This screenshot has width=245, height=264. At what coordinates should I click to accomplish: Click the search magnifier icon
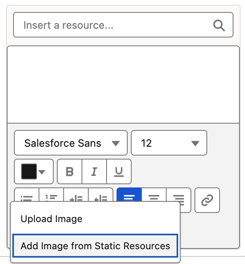coord(219,26)
